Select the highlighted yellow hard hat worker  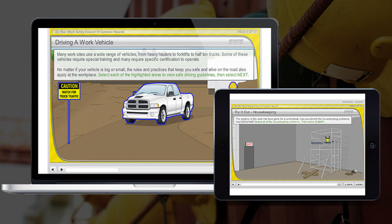point(233,85)
